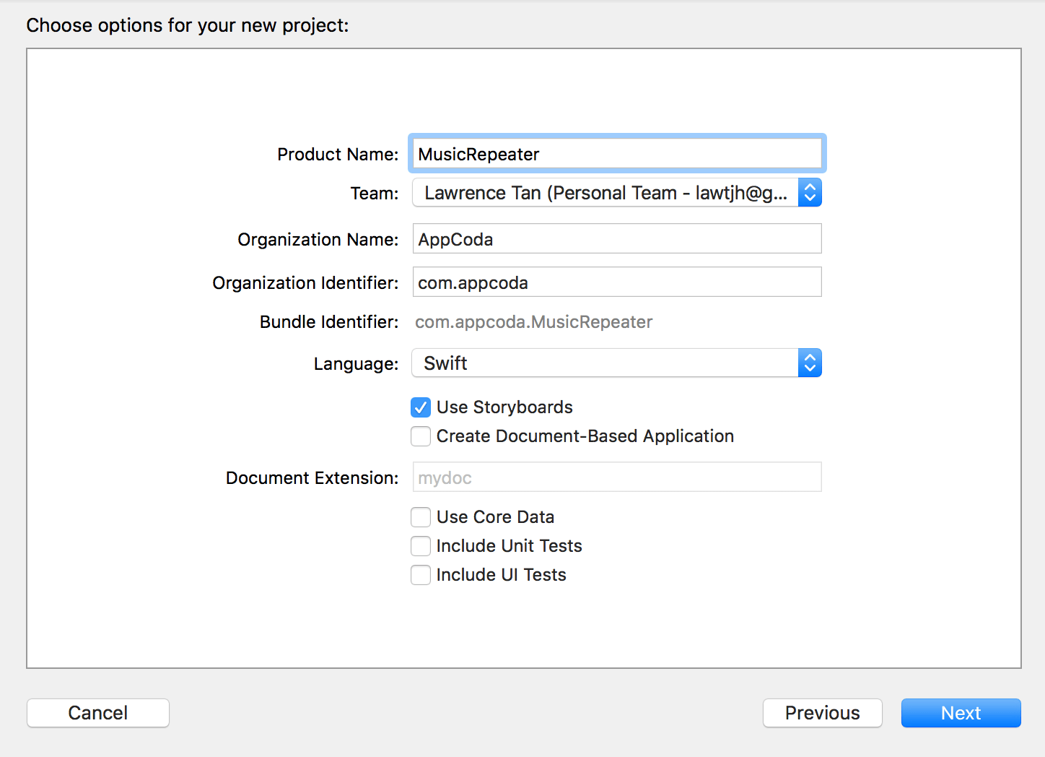Select the Bundle Identifier value text
The width and height of the screenshot is (1045, 757).
[533, 322]
